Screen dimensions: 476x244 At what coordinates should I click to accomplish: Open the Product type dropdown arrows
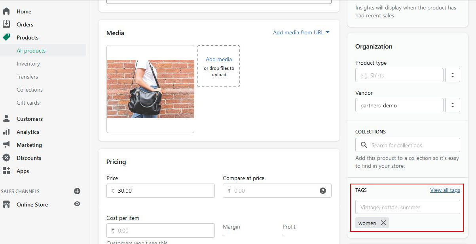pyautogui.click(x=452, y=75)
